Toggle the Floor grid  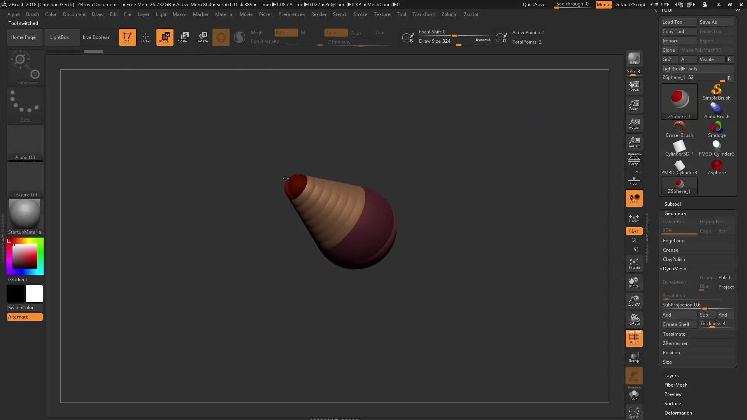(x=634, y=180)
